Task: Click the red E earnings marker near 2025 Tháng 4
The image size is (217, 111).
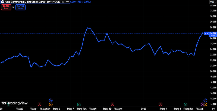Action: point(40,104)
